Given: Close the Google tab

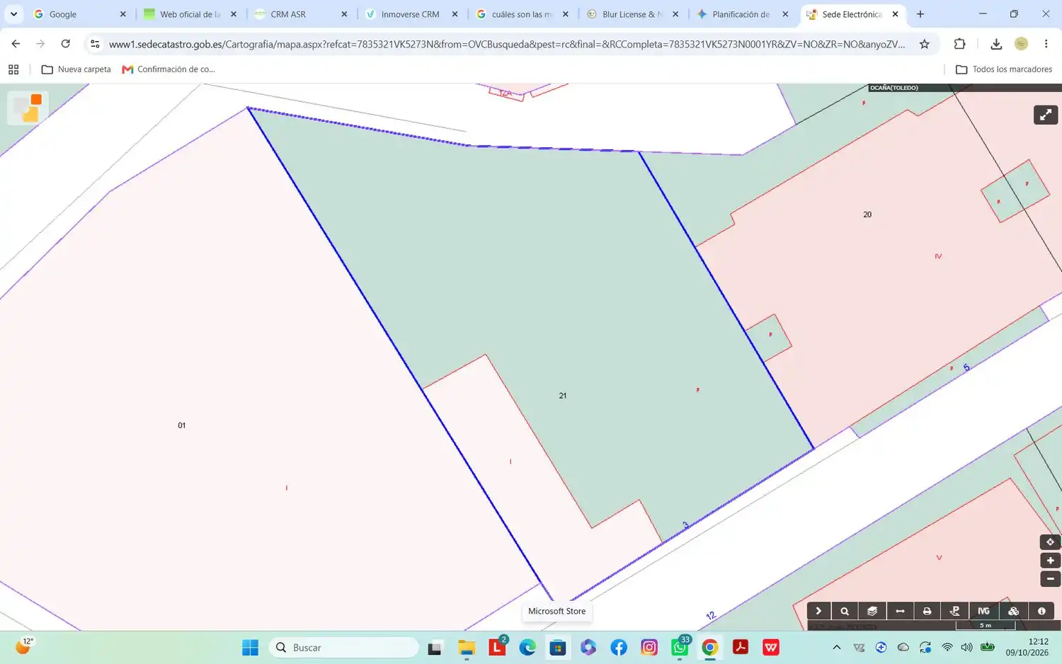Looking at the screenshot, I should click(122, 14).
